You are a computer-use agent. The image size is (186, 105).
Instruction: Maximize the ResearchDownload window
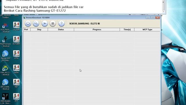click(153, 17)
